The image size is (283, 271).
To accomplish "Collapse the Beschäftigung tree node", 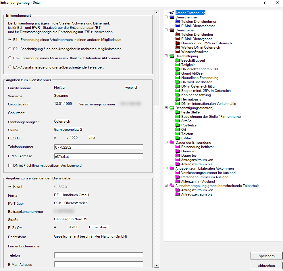I will coord(166,56).
